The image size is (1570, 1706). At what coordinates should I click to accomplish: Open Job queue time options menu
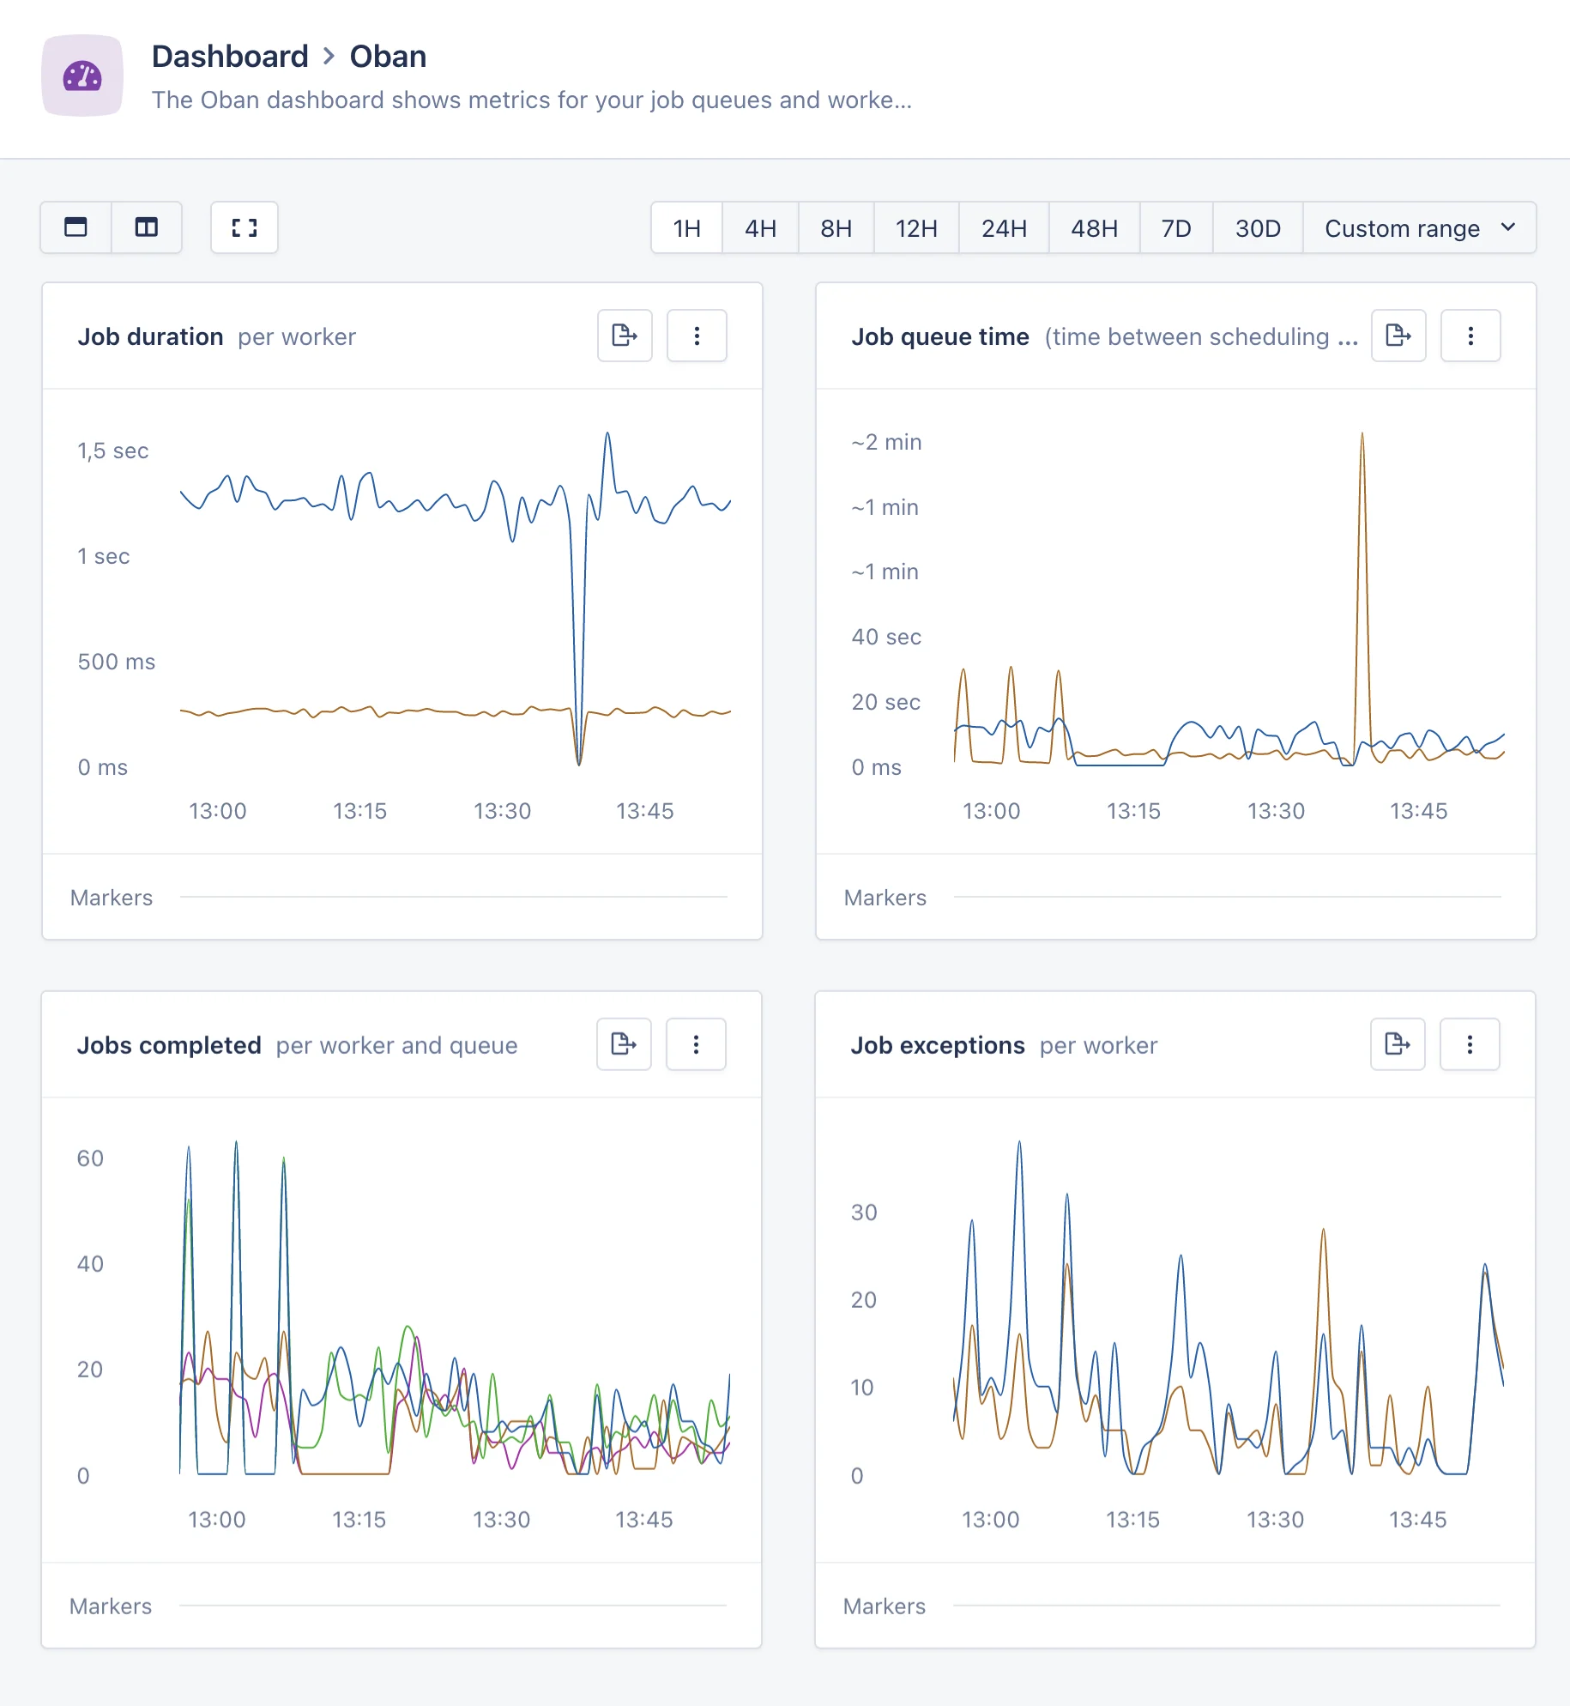tap(1470, 336)
